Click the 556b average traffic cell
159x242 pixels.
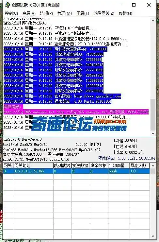click(119, 171)
